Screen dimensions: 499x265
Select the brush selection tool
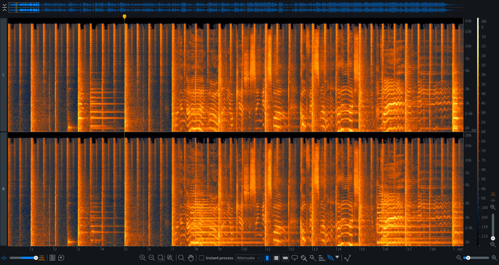(x=303, y=258)
